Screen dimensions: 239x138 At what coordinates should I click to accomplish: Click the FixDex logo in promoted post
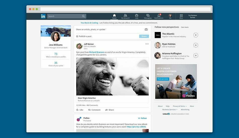pyautogui.click(x=79, y=119)
